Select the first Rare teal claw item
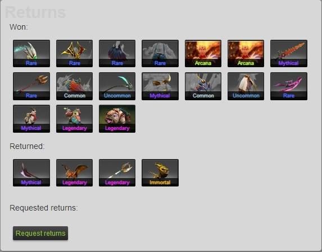Viewport: 322px width, 252px height. (31, 53)
